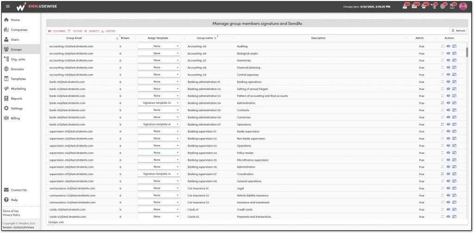Click sync icon in accounting-06 row

click(442, 53)
